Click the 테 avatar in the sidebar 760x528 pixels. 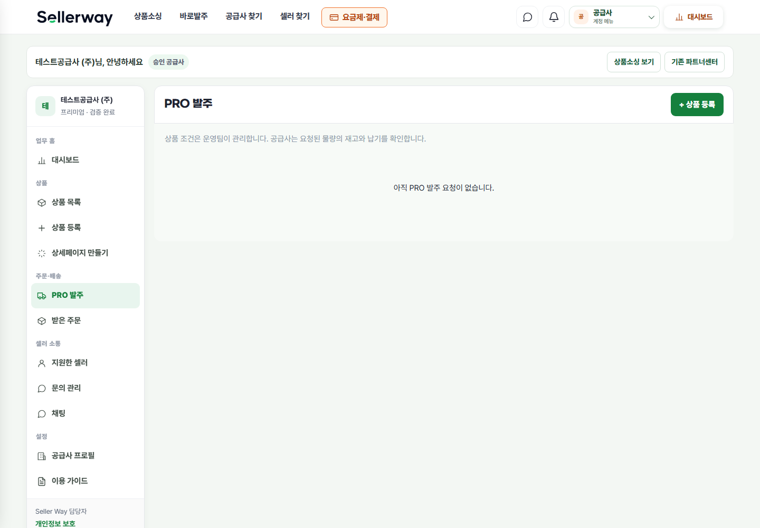45,106
